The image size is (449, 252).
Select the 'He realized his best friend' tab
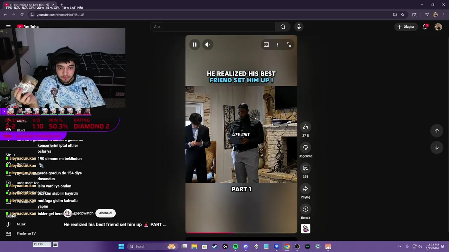pyautogui.click(x=27, y=5)
